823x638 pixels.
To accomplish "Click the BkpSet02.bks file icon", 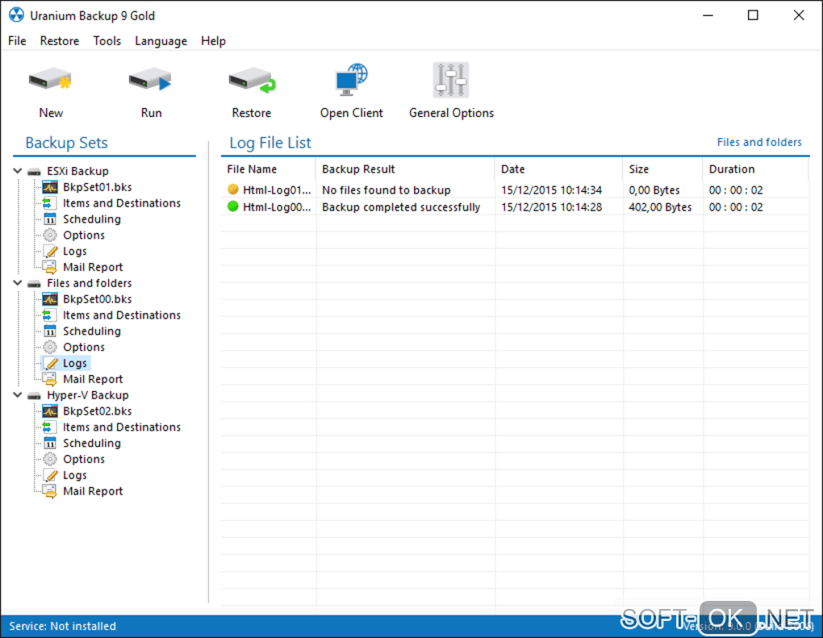I will pos(50,411).
